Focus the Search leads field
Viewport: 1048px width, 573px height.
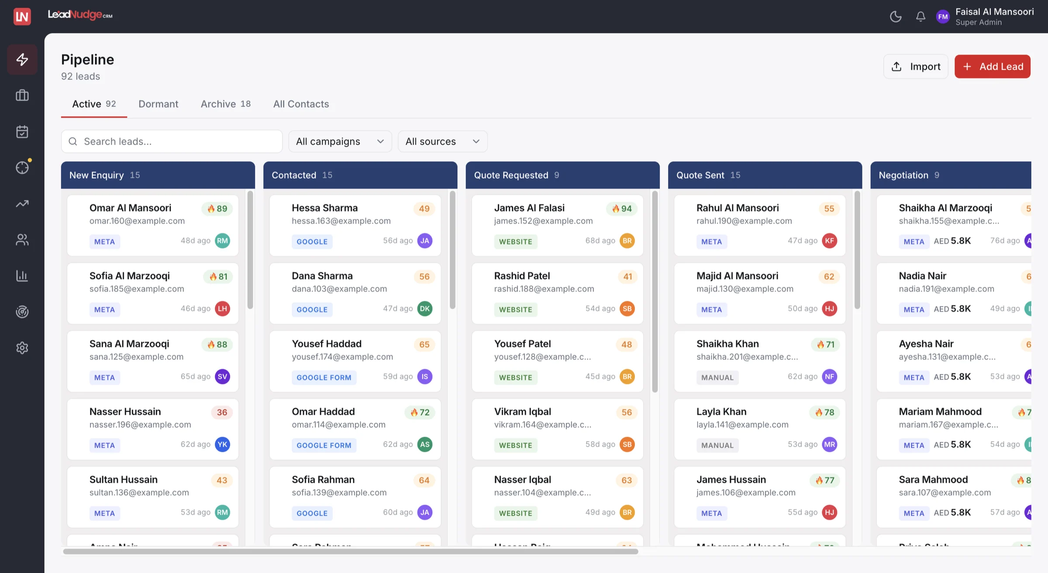(172, 142)
